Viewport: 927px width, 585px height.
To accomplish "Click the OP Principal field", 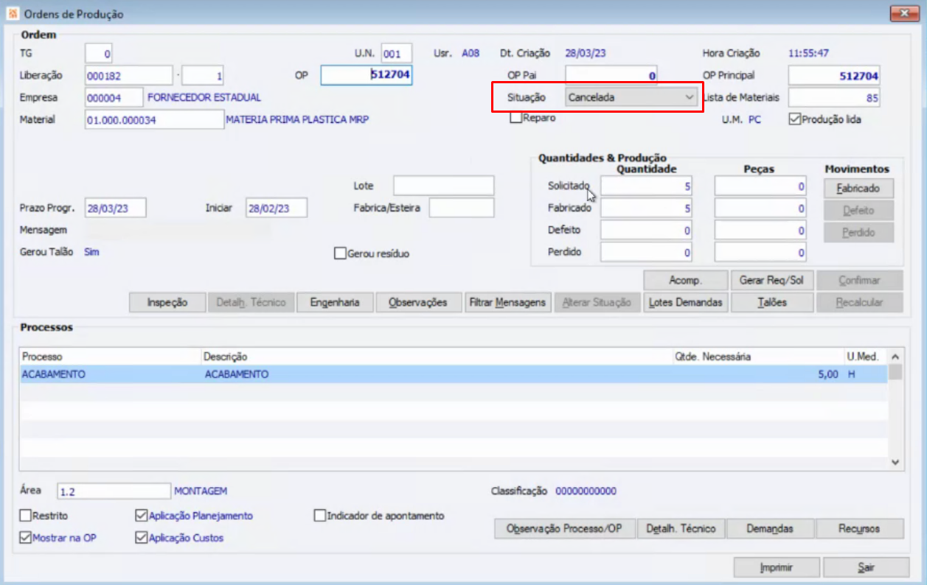I will (x=834, y=76).
